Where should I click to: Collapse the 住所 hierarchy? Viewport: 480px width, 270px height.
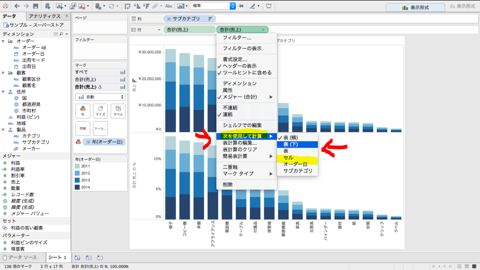coord(3,92)
